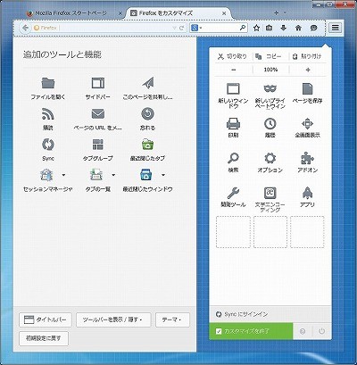The width and height of the screenshot is (357, 365).
Task: Click the new private window mask icon
Action: [270, 88]
